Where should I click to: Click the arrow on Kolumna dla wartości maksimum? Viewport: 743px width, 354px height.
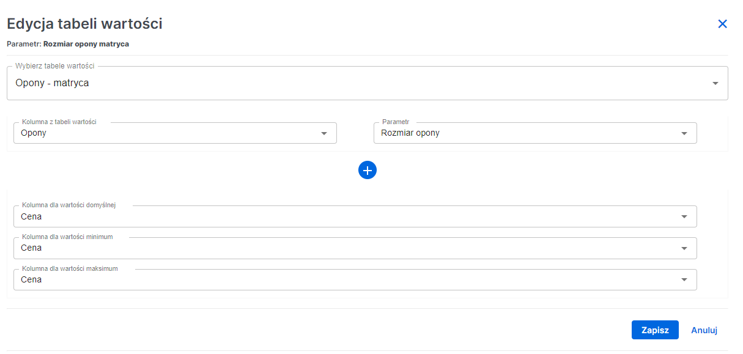[684, 279]
